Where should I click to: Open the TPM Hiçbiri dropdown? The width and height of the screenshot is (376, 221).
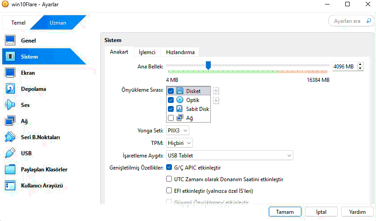click(180, 143)
